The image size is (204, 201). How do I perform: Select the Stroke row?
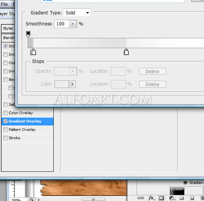[28, 138]
